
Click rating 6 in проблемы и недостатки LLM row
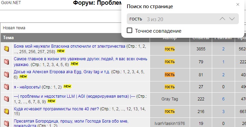[x=223, y=99]
